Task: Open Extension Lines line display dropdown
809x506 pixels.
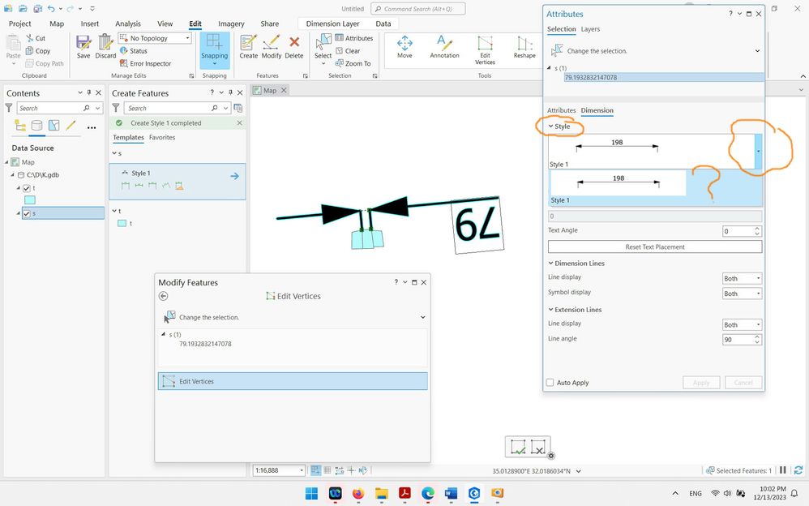Action: coord(742,325)
